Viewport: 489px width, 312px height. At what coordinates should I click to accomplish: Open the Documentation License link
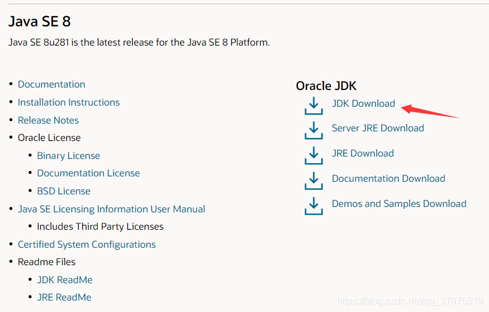(88, 173)
